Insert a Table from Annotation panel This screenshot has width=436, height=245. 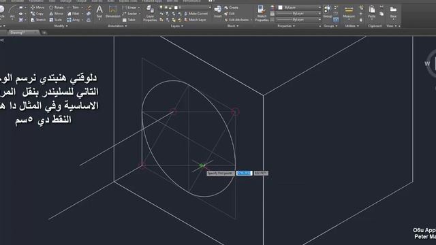pyautogui.click(x=129, y=20)
